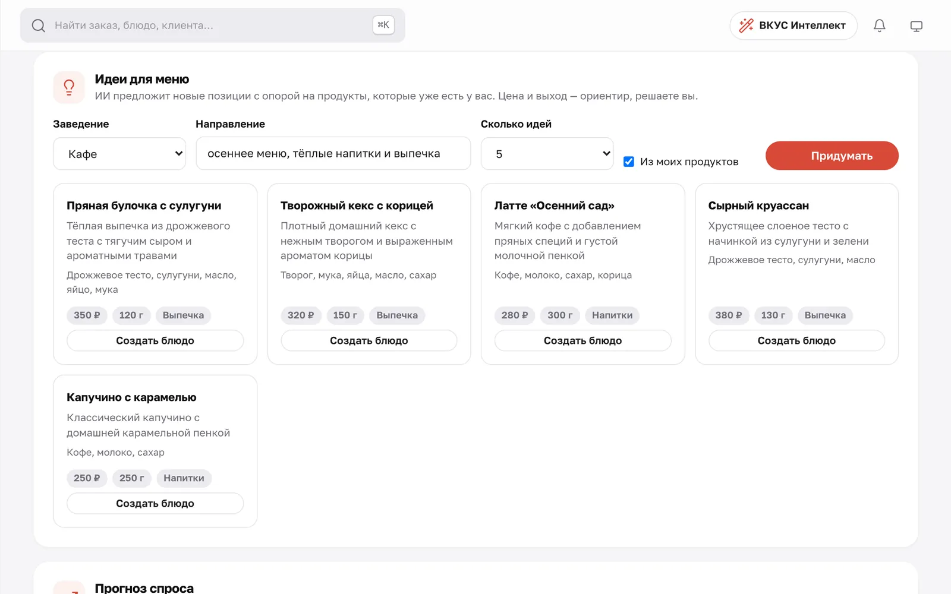Open the ВКУС Интеллект assistant
The image size is (951, 594).
pyautogui.click(x=793, y=26)
